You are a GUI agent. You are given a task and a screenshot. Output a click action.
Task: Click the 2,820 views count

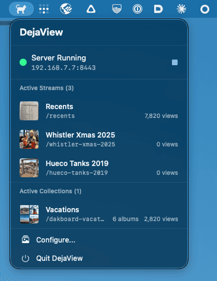161,219
